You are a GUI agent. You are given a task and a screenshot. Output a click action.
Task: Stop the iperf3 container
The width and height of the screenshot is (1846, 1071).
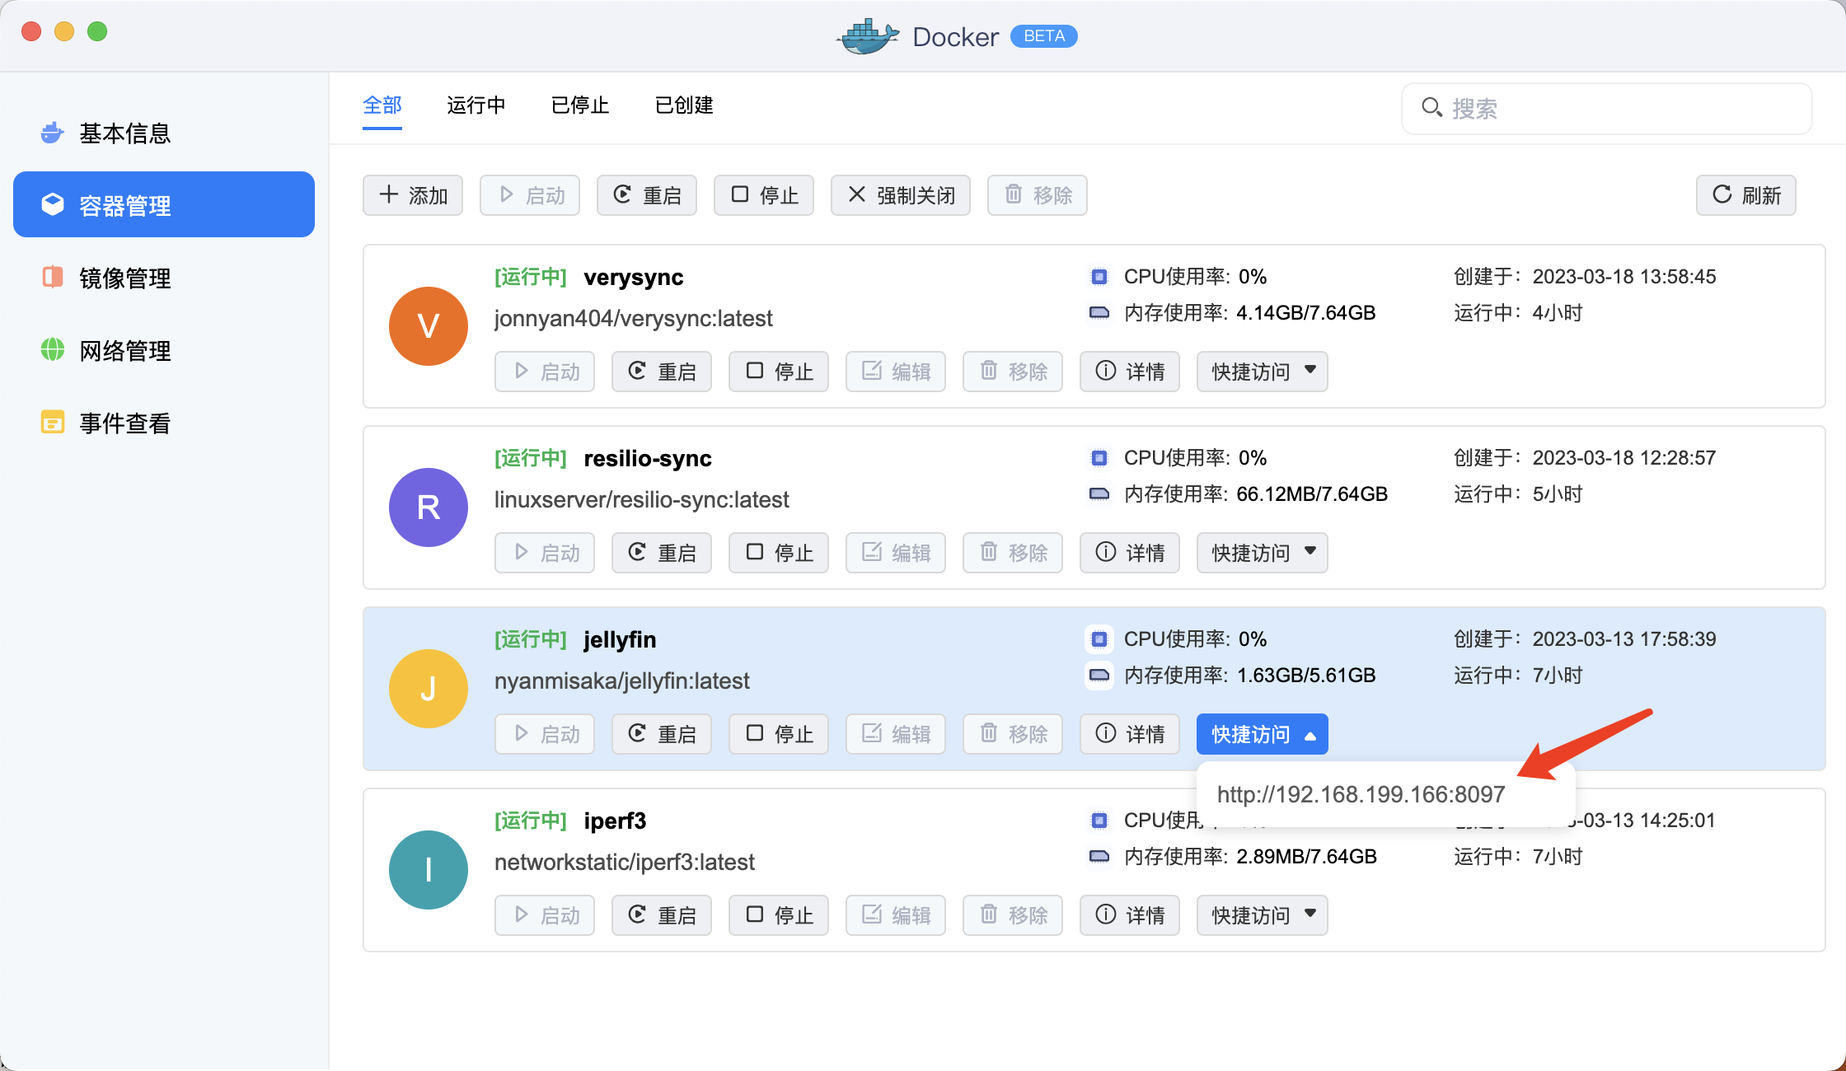[x=779, y=915]
